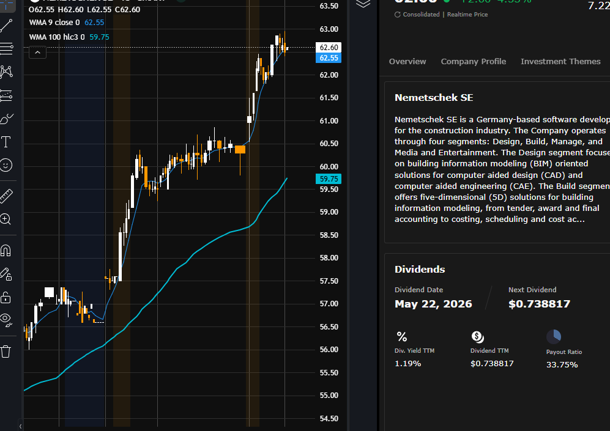The height and width of the screenshot is (431, 610).
Task: Pick the brush drawing tool
Action: coord(6,119)
